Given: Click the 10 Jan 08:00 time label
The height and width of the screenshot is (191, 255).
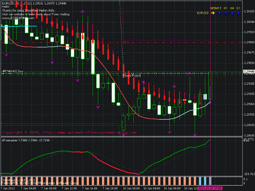Looking at the screenshot, I should (172, 189).
